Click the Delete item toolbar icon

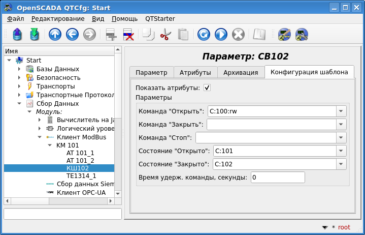point(128,35)
